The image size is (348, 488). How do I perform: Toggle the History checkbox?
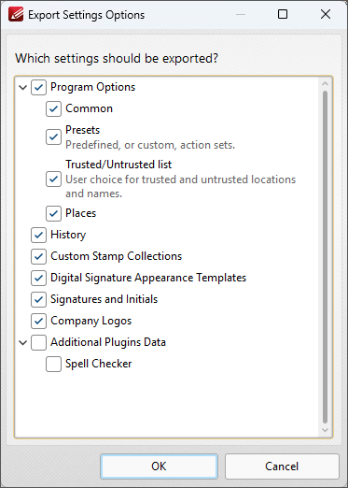[38, 235]
